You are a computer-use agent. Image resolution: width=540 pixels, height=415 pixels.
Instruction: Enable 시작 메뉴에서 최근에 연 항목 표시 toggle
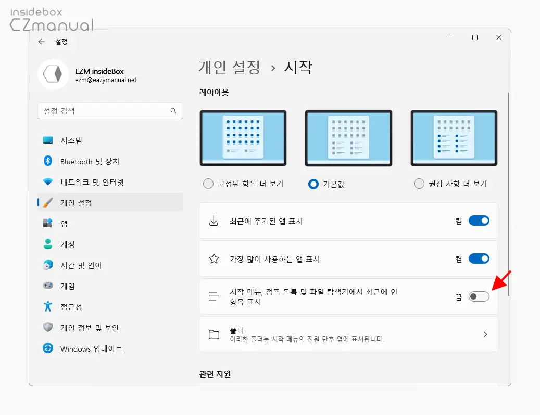[x=478, y=296]
